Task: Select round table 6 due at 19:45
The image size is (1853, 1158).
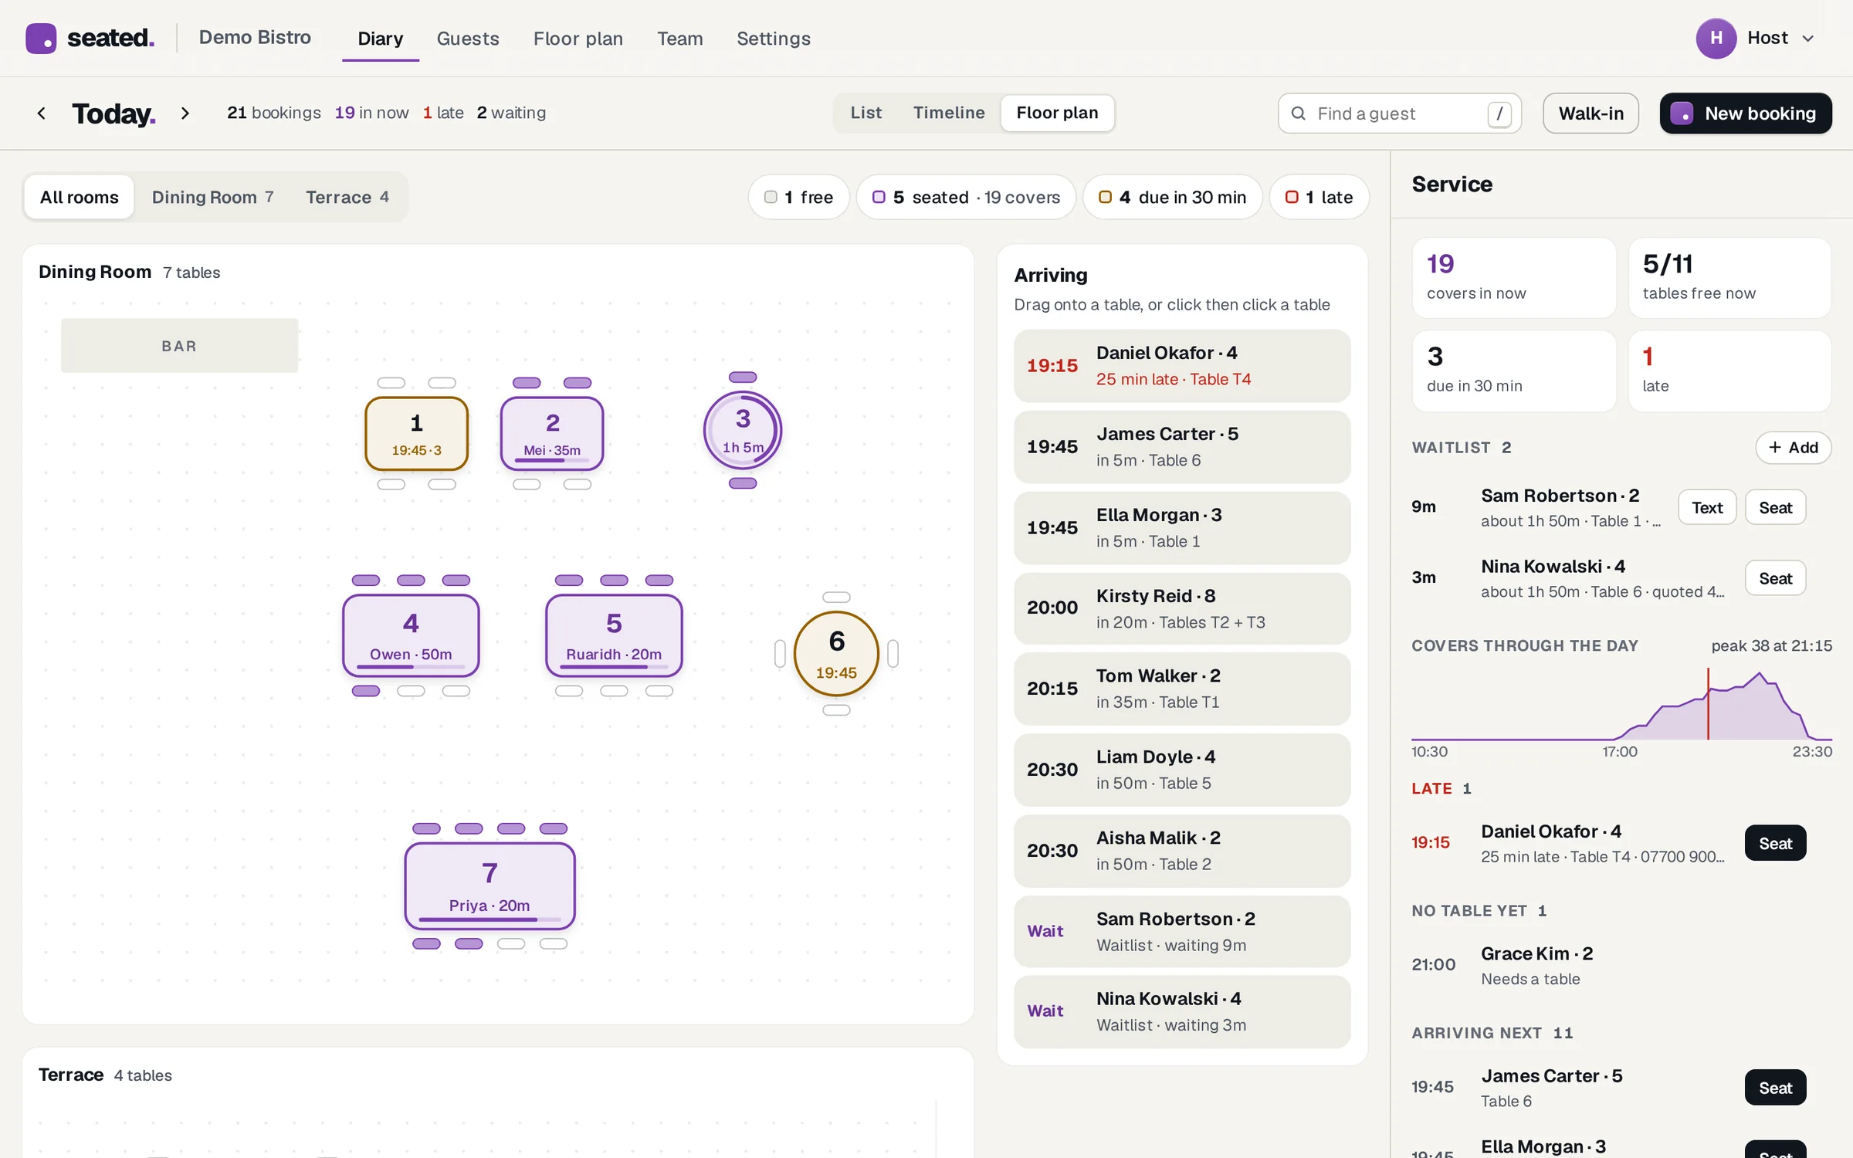Action: tap(836, 654)
